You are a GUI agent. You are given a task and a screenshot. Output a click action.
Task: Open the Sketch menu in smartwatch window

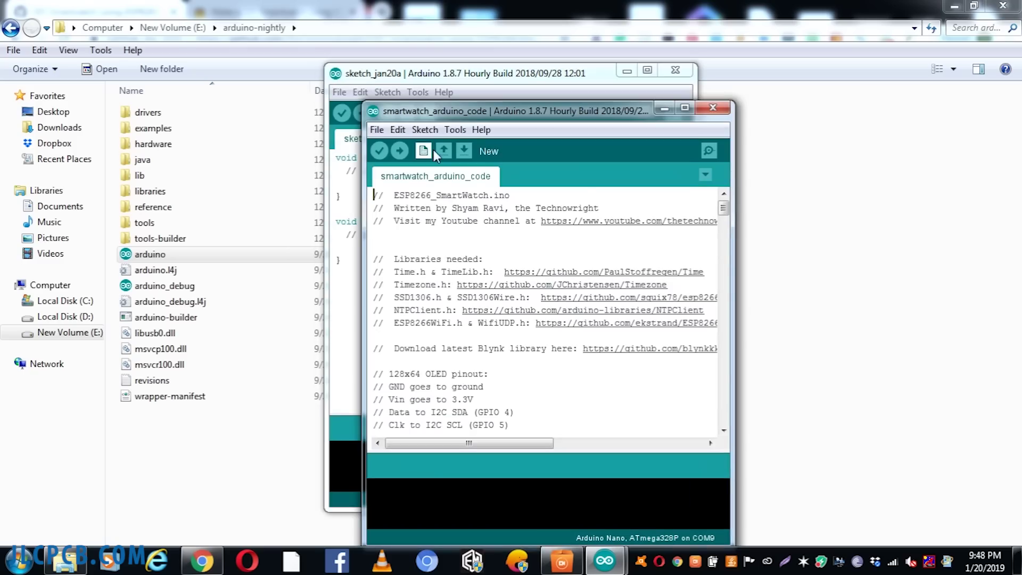[x=424, y=130]
